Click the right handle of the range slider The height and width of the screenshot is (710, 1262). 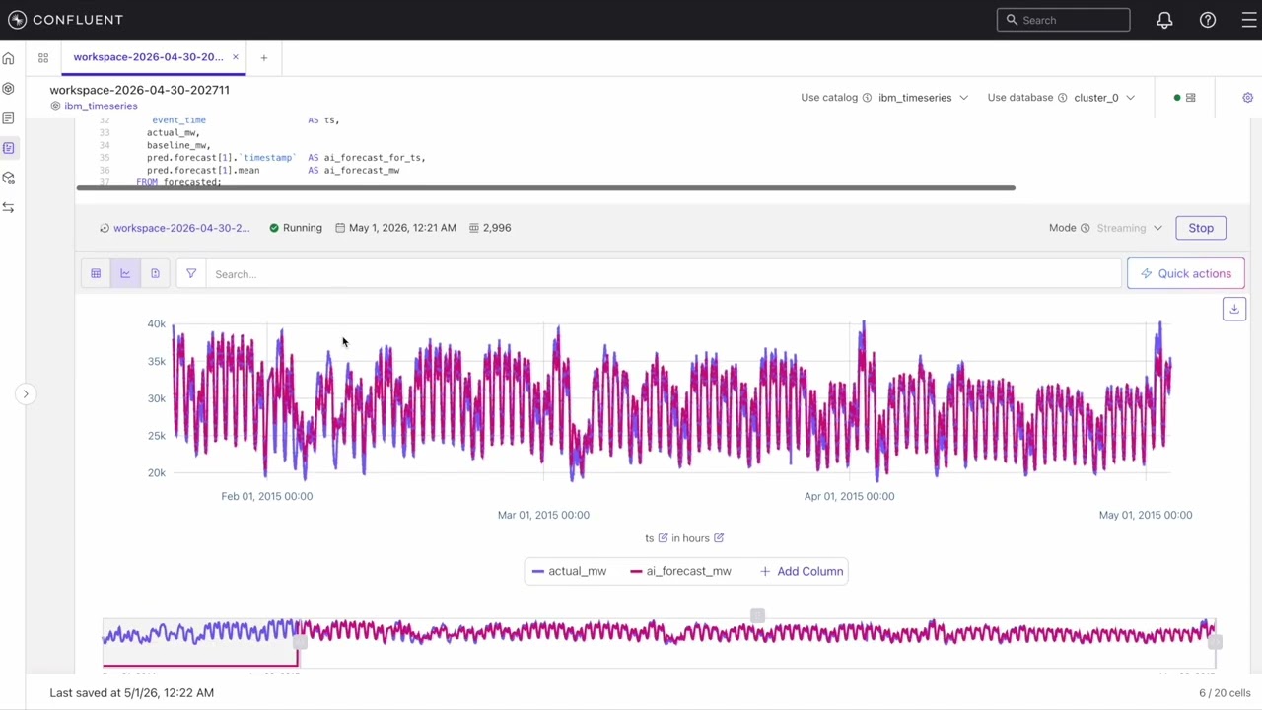click(x=1216, y=642)
